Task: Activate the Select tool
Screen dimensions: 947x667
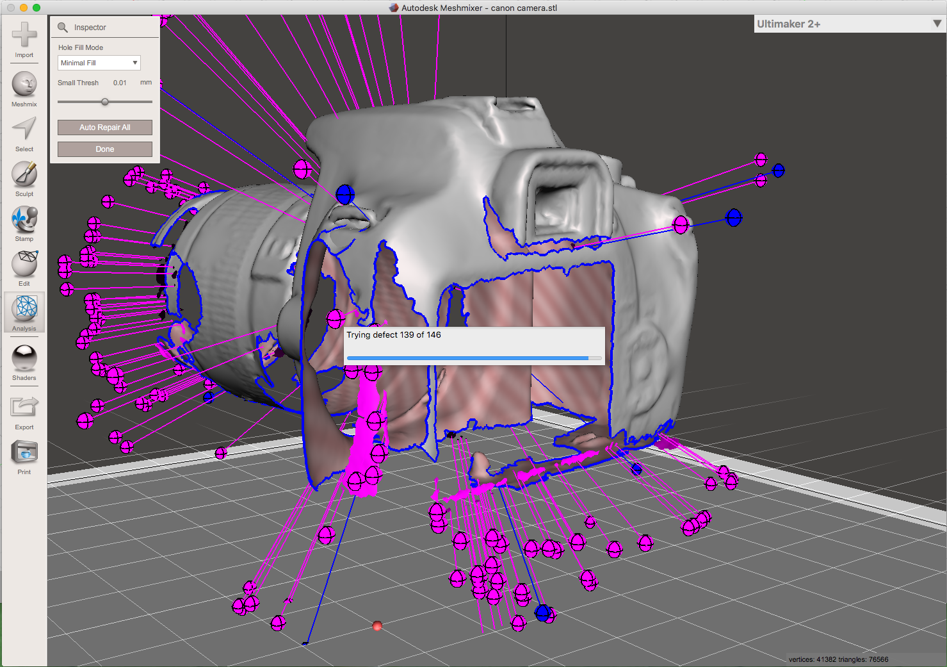Action: pyautogui.click(x=24, y=134)
